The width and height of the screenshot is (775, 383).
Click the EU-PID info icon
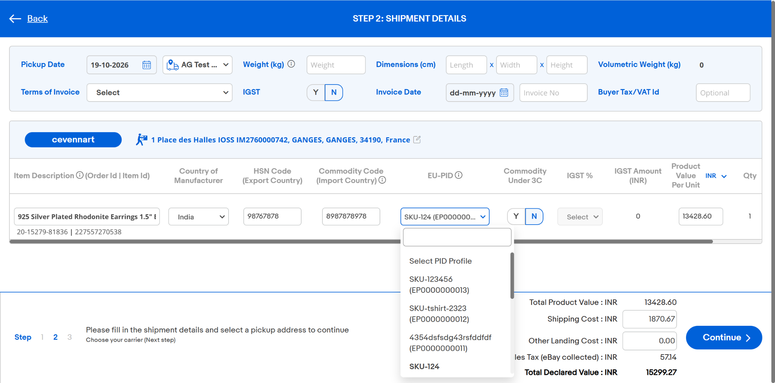458,175
